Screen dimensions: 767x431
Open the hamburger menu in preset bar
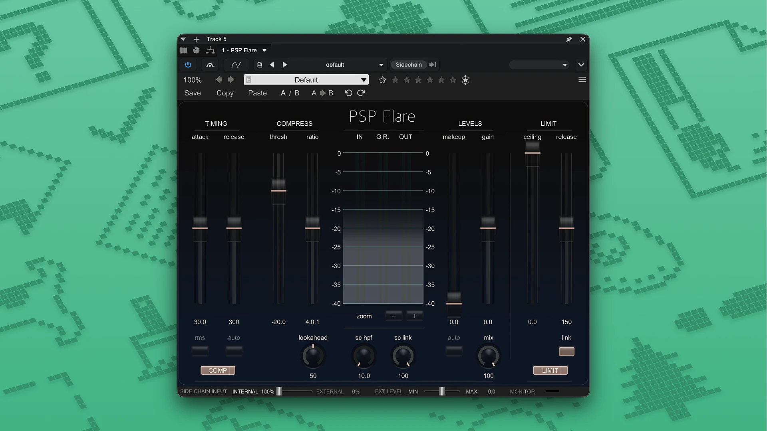(582, 80)
